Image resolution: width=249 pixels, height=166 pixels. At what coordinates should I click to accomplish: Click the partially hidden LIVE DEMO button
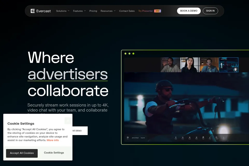pos(80,130)
